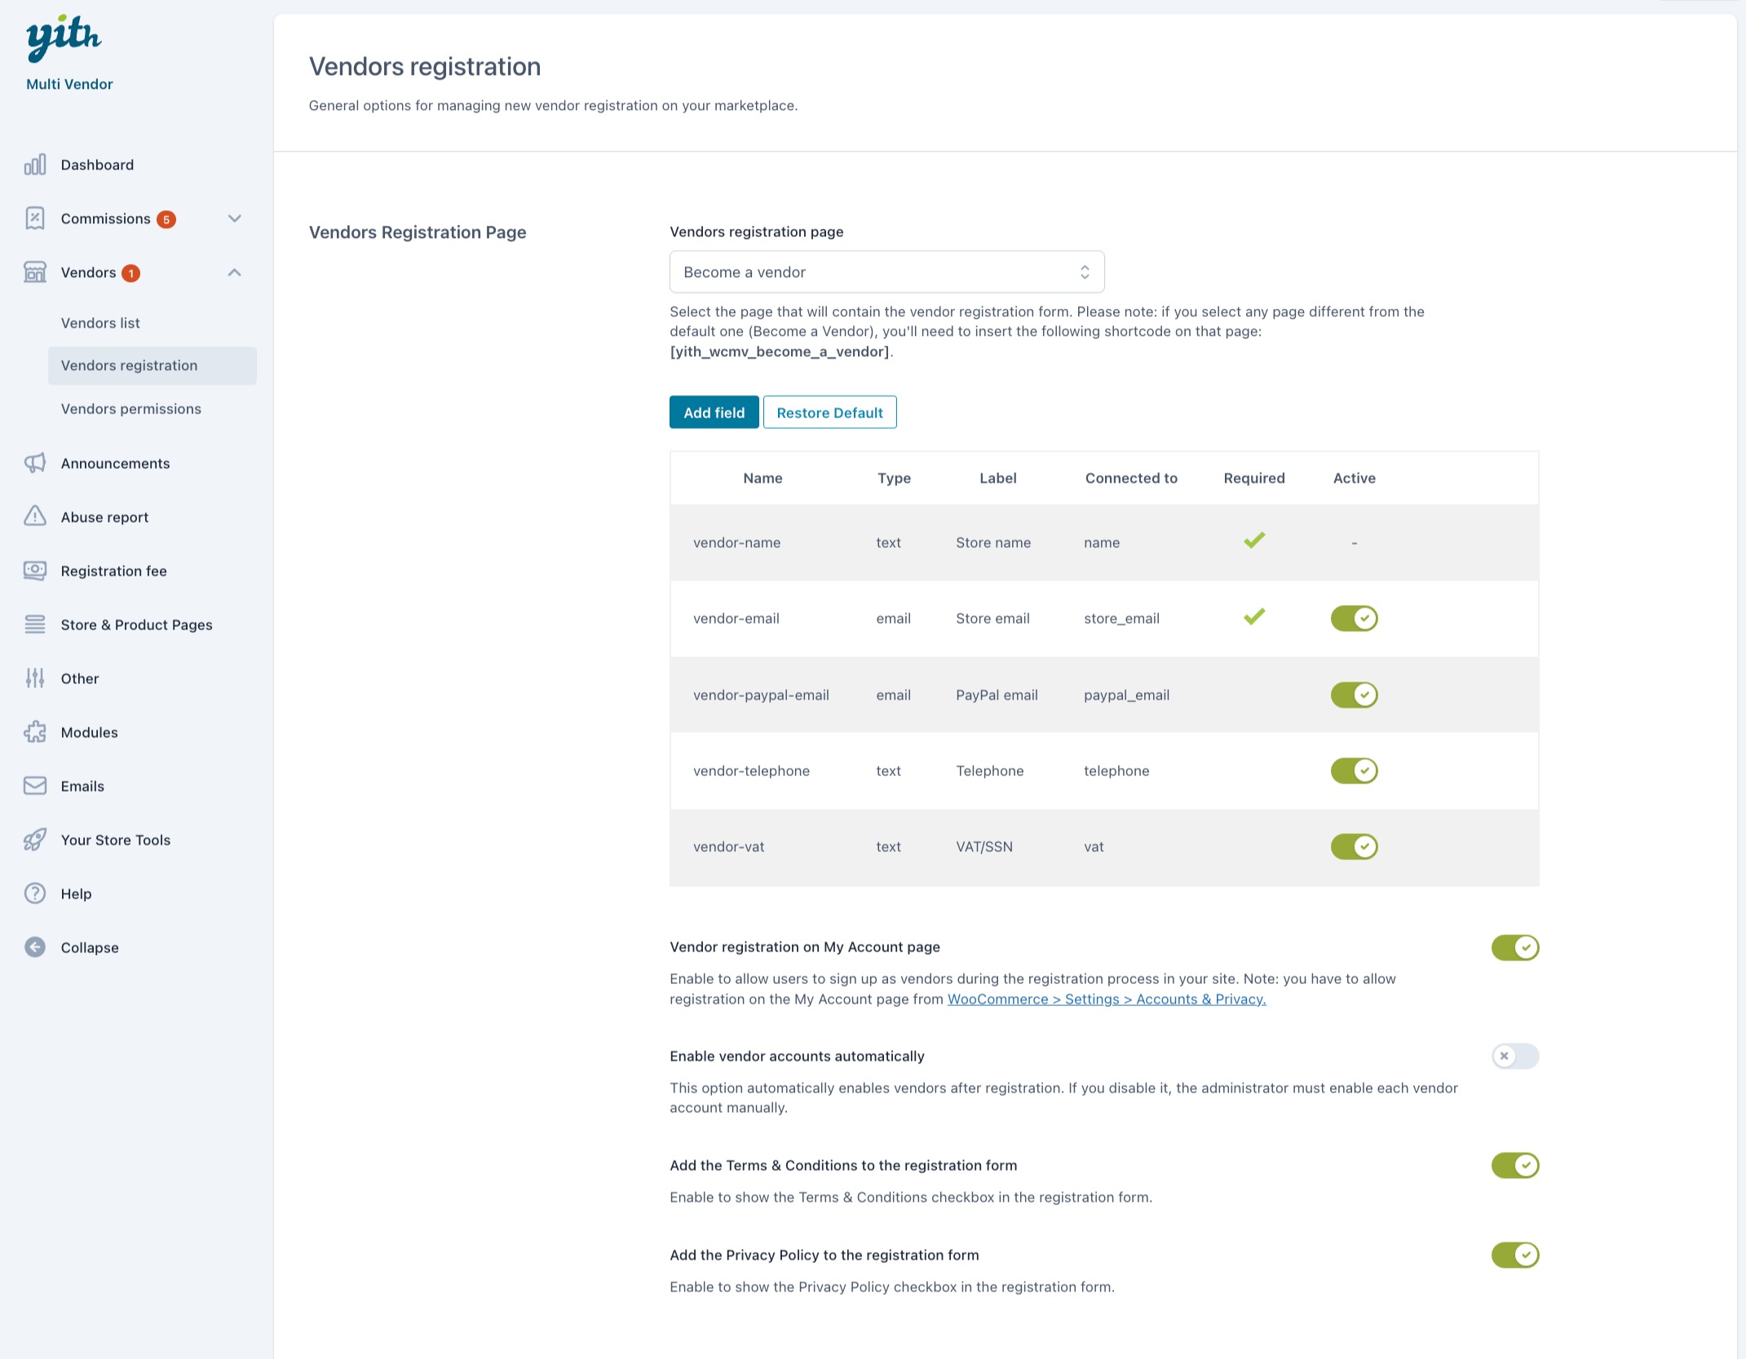Click the Commissions count badge

(166, 219)
